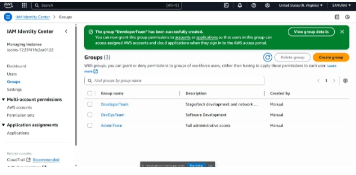Select Groups in the sidebar
The width and height of the screenshot is (356, 175).
(x=14, y=82)
